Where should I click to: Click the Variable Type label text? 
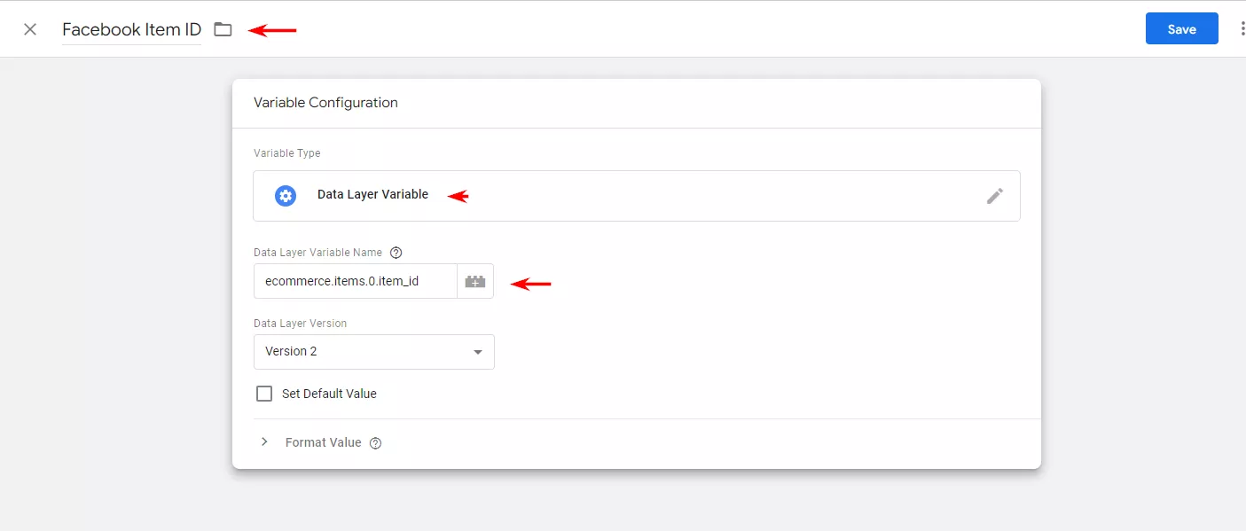(x=287, y=153)
